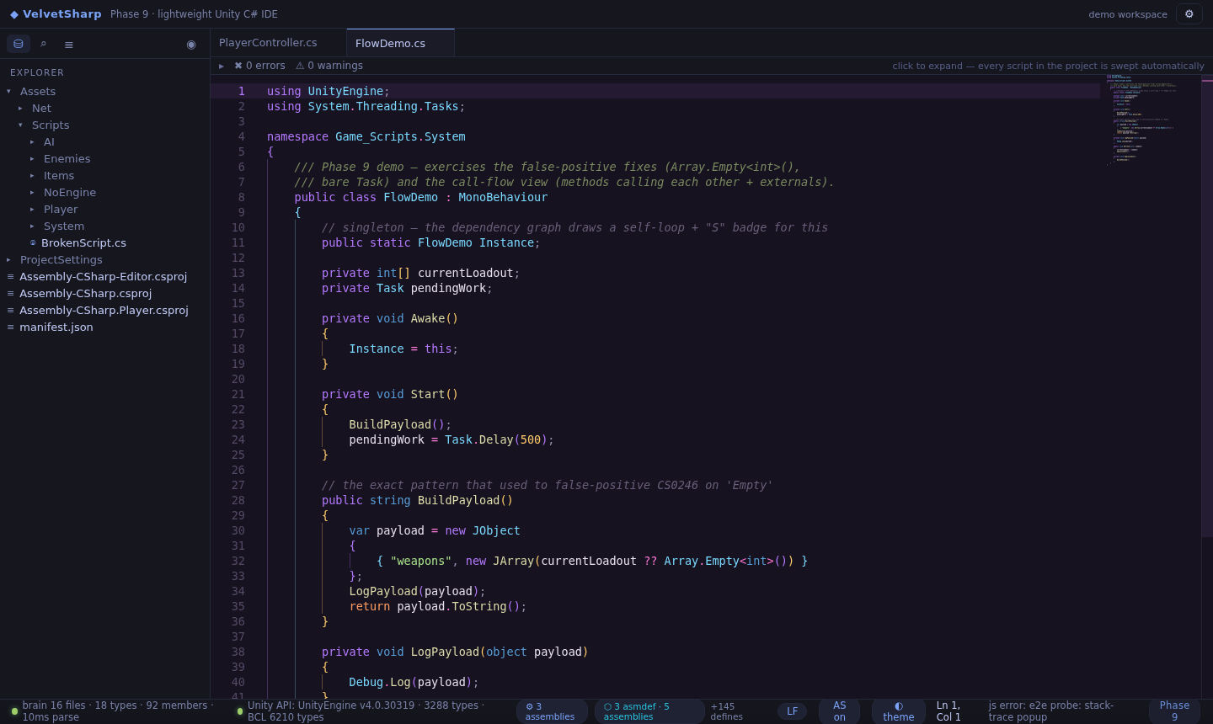Click the 0 warnings indicator

[x=329, y=66]
